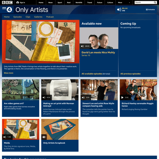Open the Only Artists Scrapbook title
Screen dimensions: 159x159
click(x=54, y=143)
